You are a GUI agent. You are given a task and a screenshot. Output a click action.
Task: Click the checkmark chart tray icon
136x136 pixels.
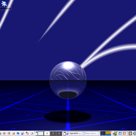[115, 133]
